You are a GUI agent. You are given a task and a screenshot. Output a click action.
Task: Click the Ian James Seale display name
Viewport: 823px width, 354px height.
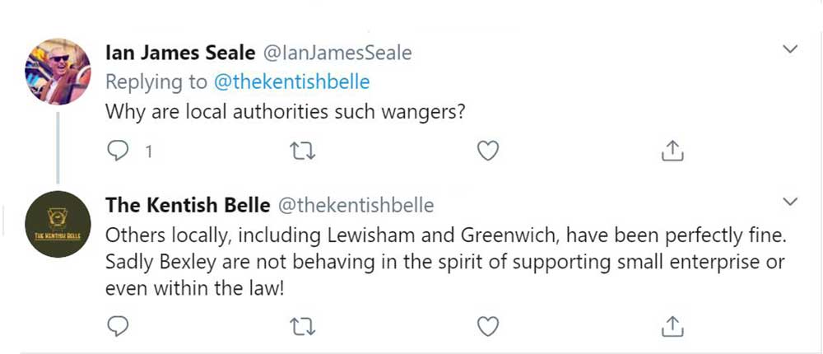(x=180, y=54)
